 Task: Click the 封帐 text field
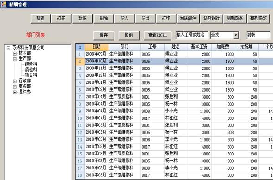(258, 35)
